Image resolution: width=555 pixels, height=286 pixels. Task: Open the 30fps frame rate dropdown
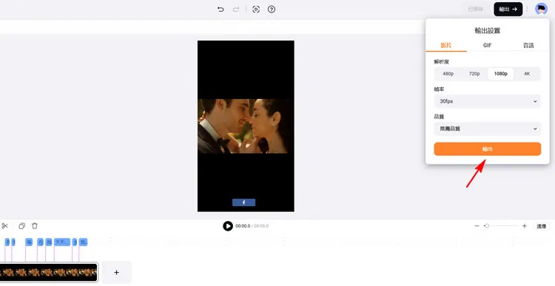click(x=488, y=101)
